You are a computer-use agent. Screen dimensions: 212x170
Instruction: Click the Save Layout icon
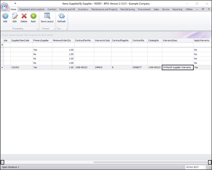47,16
